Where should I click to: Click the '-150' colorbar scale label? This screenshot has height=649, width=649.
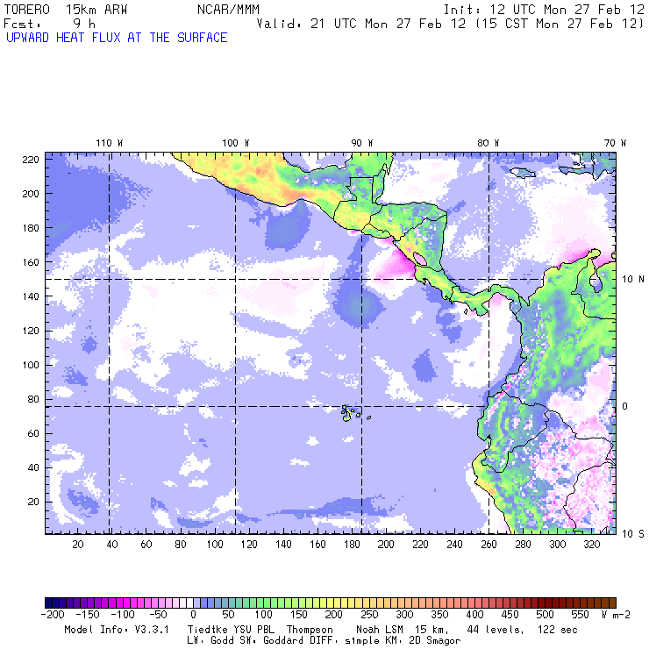click(89, 615)
